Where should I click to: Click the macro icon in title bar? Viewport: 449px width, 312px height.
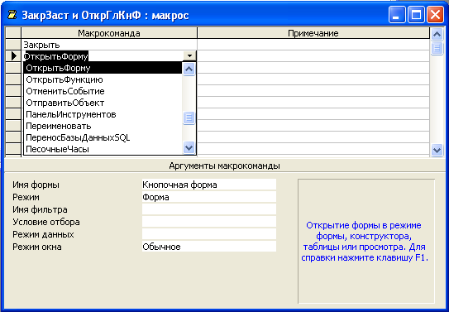click(12, 15)
